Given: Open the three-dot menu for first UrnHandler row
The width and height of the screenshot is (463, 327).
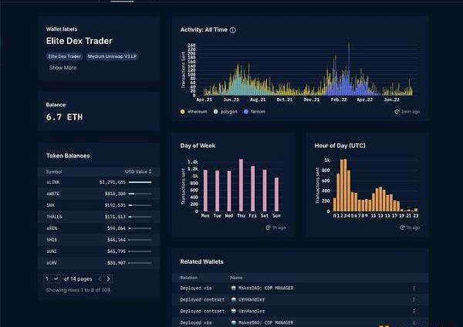Looking at the screenshot, I should [x=414, y=300].
